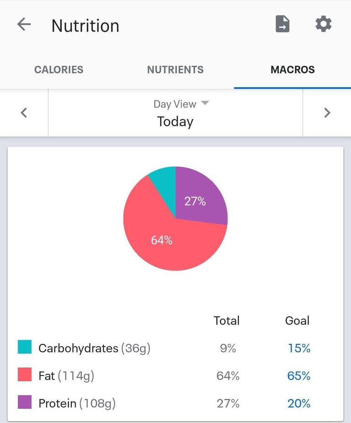
Task: Select the Today date label
Action: click(x=175, y=122)
